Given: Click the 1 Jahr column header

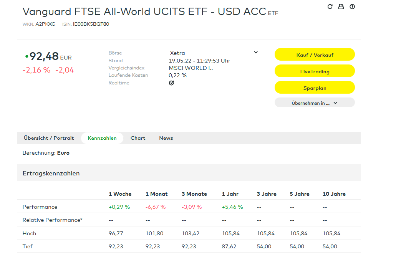Looking at the screenshot, I should tap(230, 194).
